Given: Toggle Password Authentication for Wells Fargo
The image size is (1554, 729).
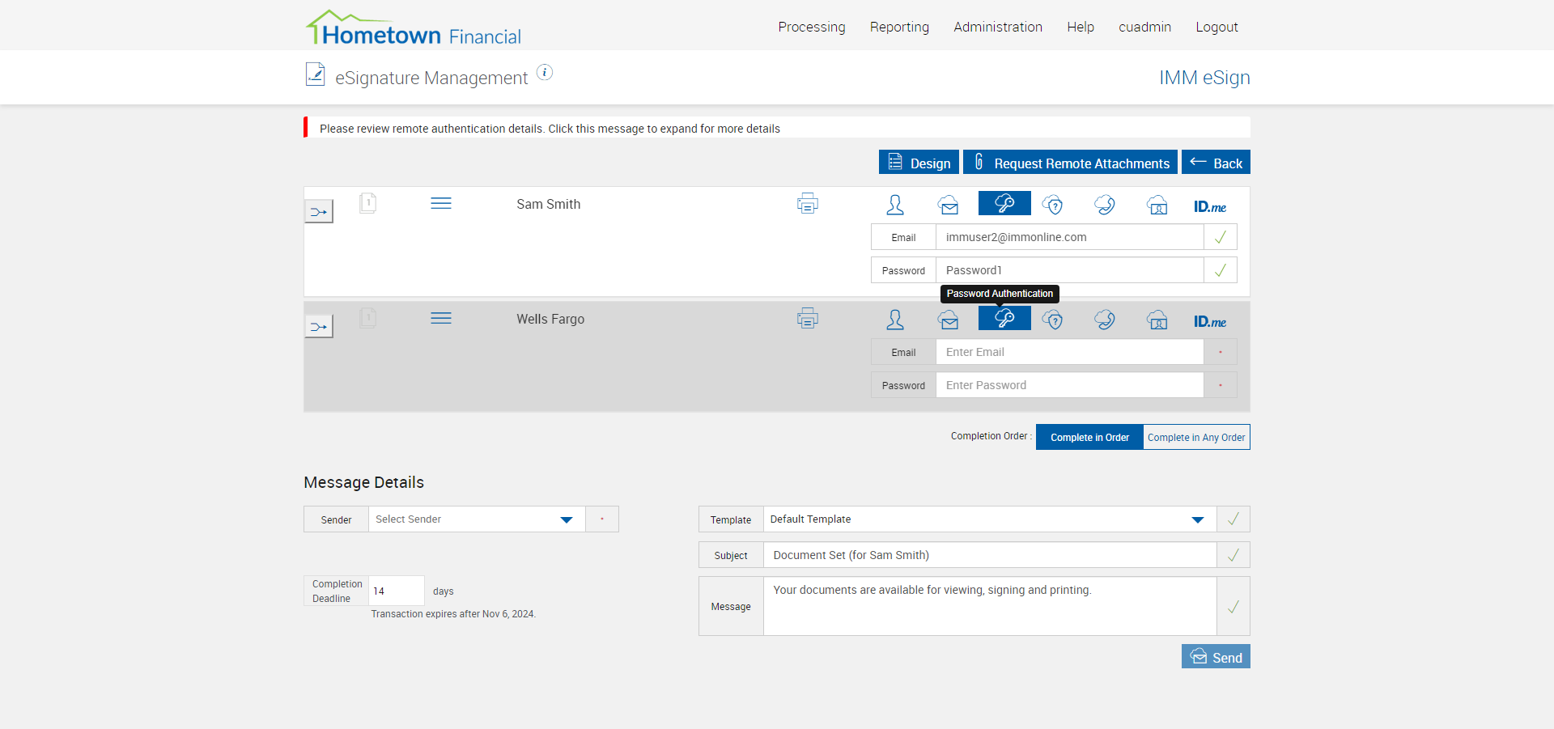Looking at the screenshot, I should [1004, 319].
